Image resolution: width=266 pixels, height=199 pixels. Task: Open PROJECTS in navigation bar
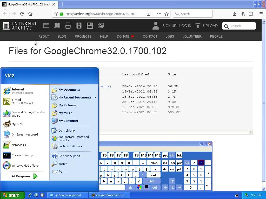point(83,36)
